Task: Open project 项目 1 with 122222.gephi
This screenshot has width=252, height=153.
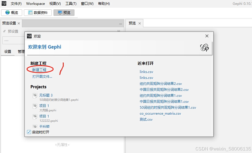Action: [44, 116]
